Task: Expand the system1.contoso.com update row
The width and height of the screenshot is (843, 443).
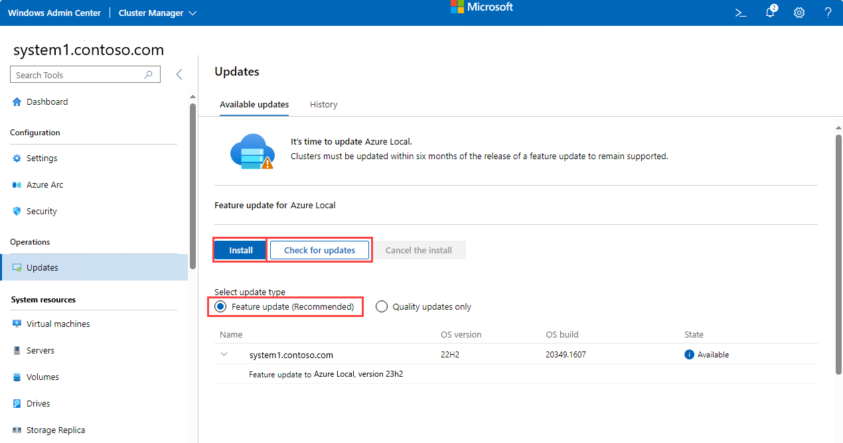Action: pyautogui.click(x=224, y=354)
